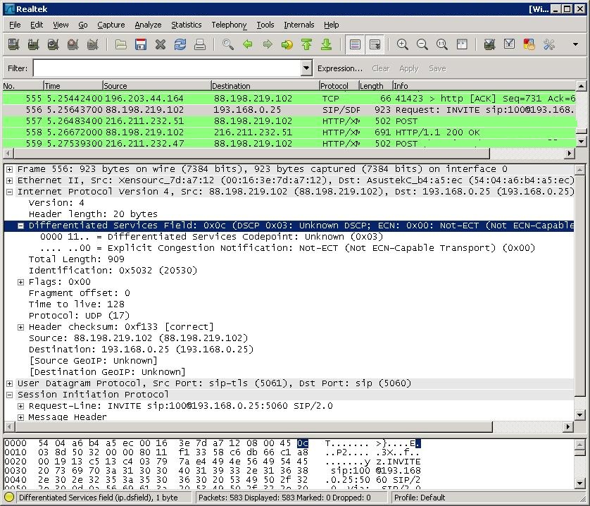Expand the Message Header node
The image size is (590, 506).
(20, 417)
